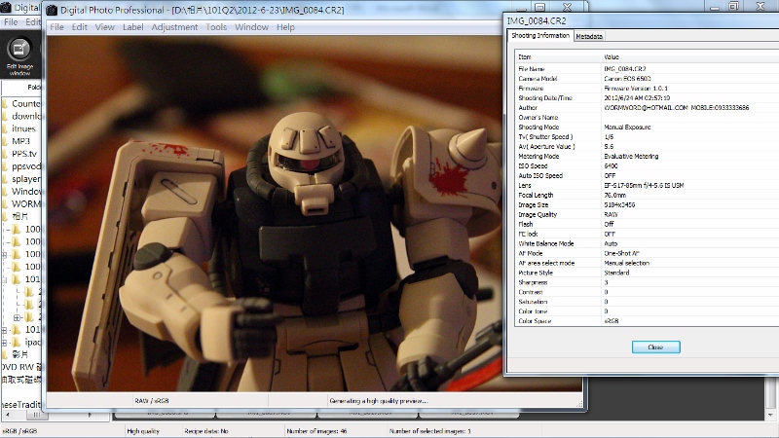
Task: Click the 'Shooting Date/Time' row
Action: click(x=647, y=98)
